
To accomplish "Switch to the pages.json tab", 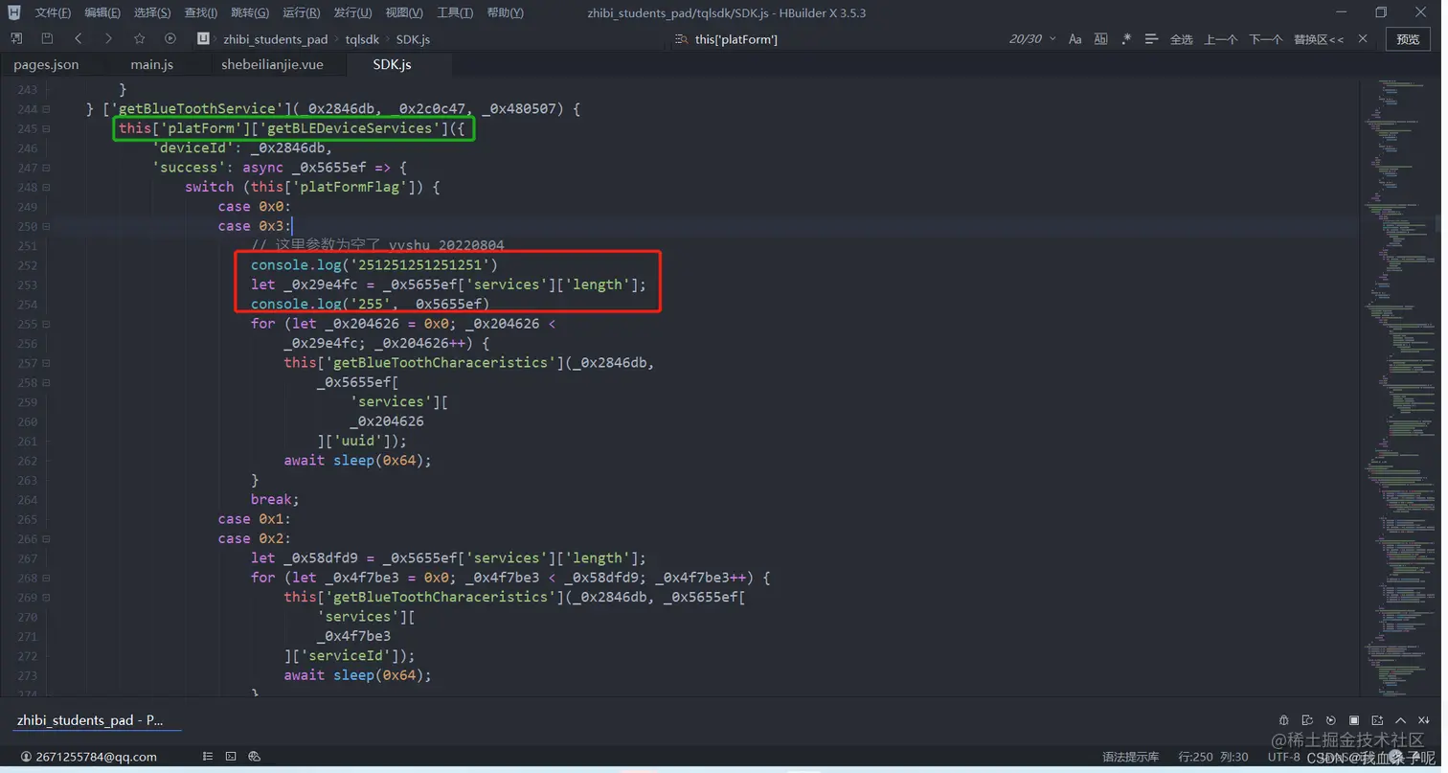I will click(x=46, y=64).
